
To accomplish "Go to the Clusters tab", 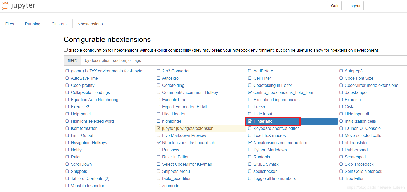I will [x=59, y=24].
